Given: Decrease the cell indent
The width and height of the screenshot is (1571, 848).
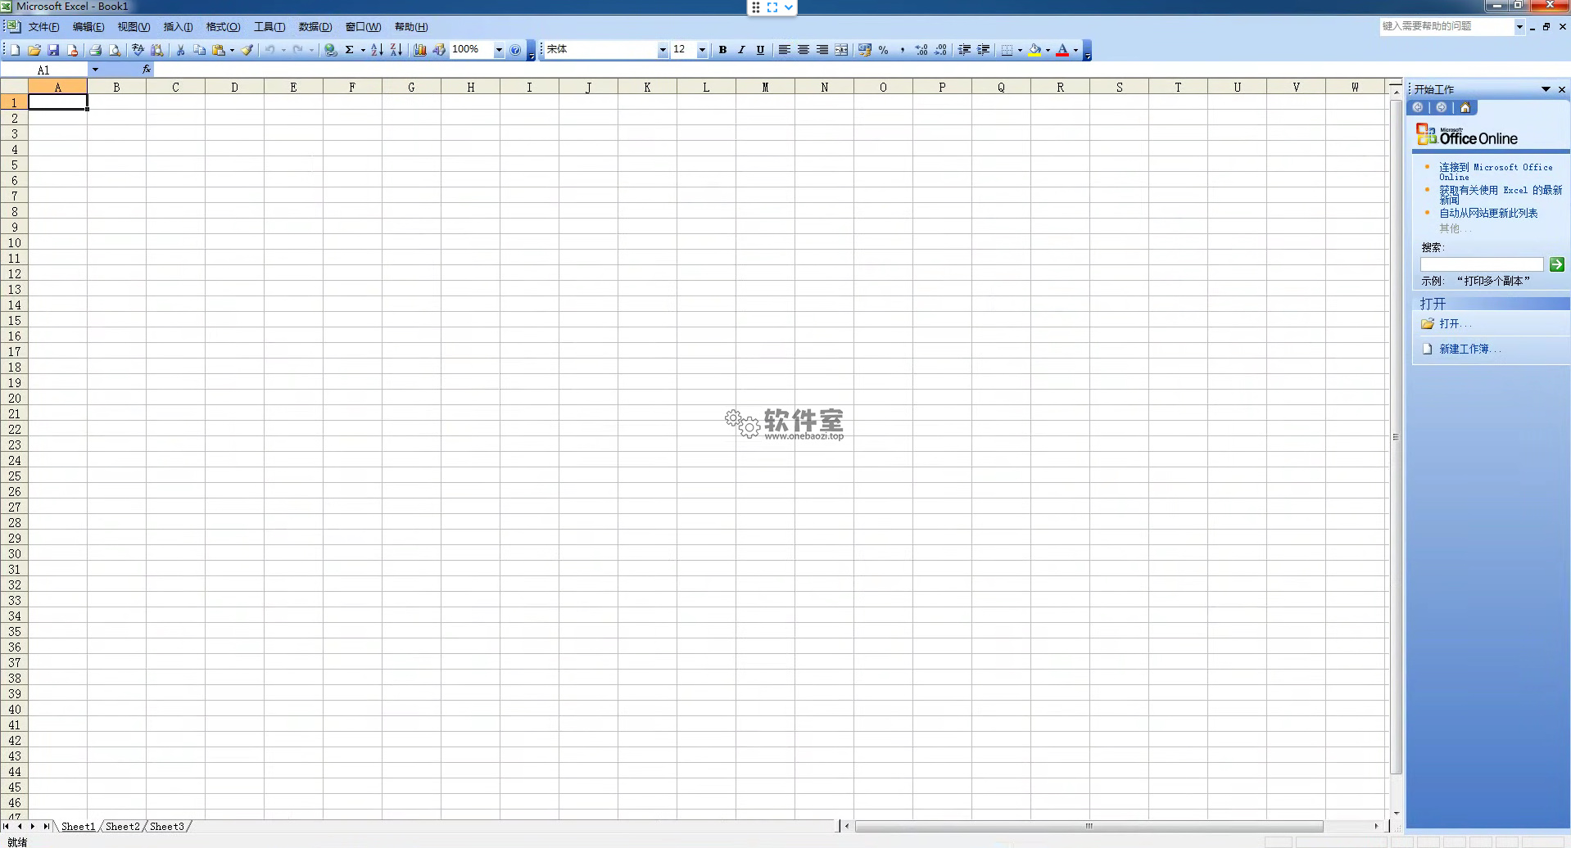Looking at the screenshot, I should 965,50.
